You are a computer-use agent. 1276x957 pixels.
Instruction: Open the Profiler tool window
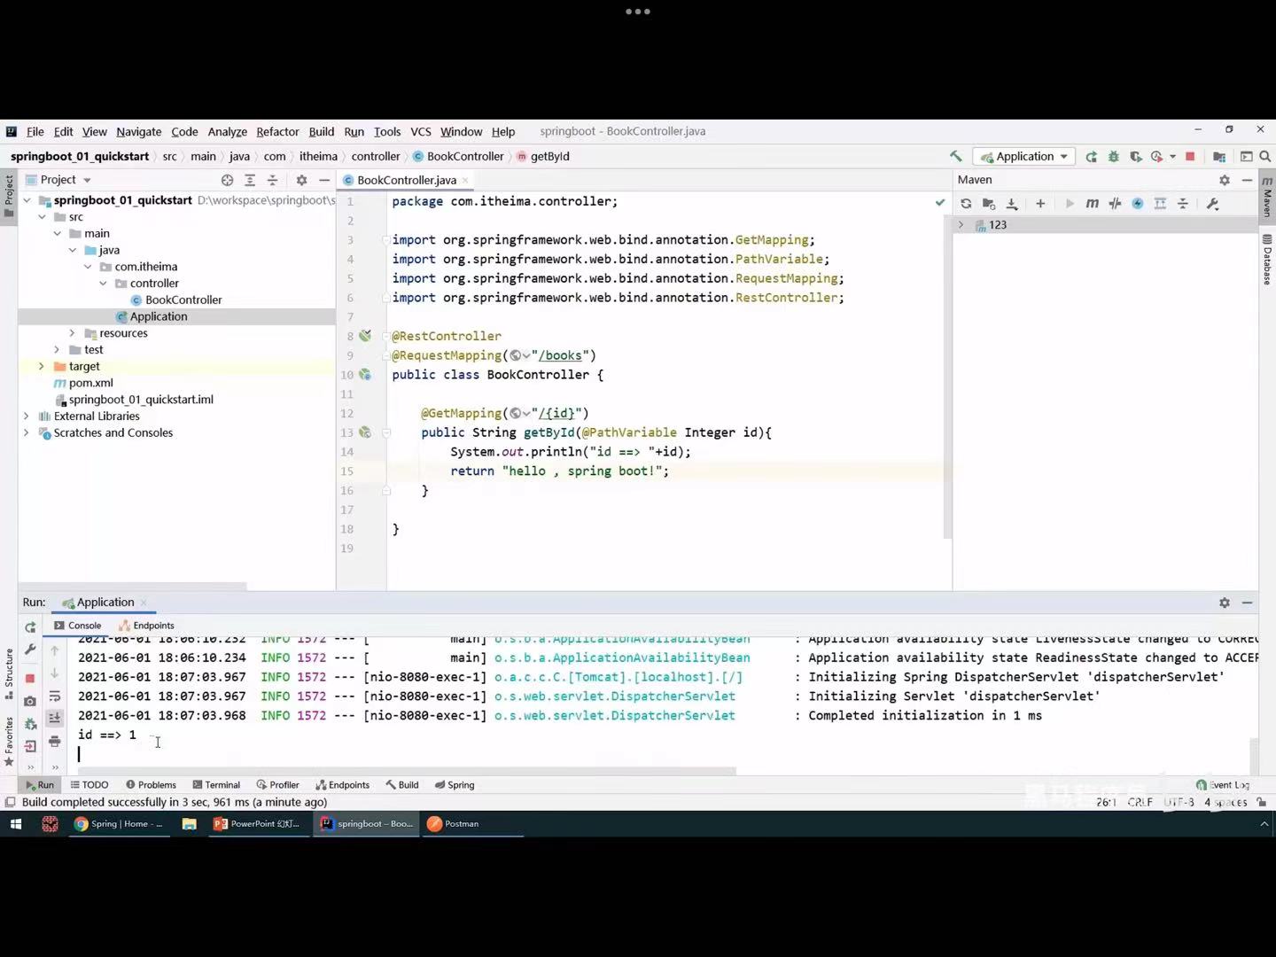tap(278, 785)
